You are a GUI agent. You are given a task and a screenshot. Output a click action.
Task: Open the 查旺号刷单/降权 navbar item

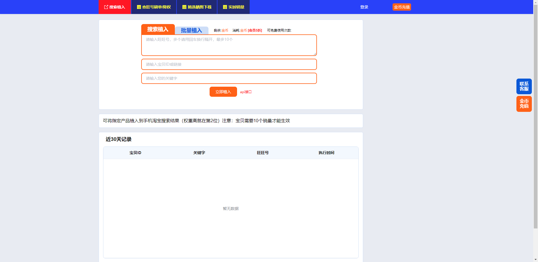pos(154,7)
